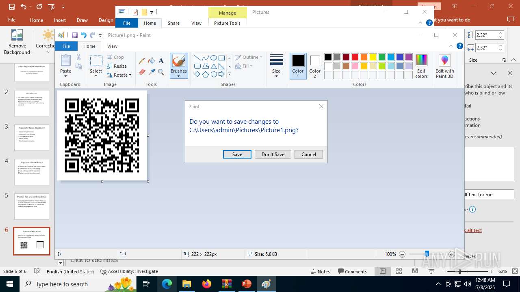Click the Select rectangle tool
Viewport: 520px width, 292px height.
pos(96,61)
